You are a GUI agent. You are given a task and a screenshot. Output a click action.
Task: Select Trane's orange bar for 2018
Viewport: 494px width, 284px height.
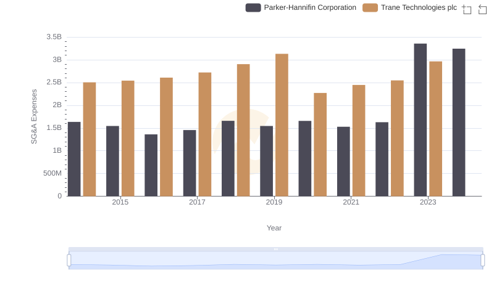coord(243,130)
